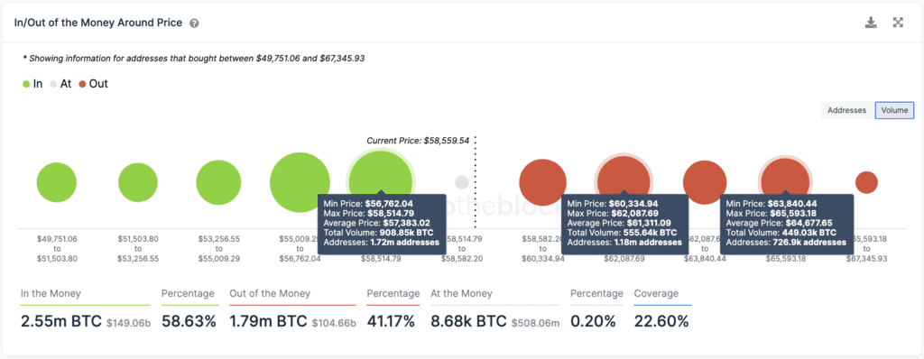This screenshot has width=924, height=359.
Task: Toggle the gray At legend item
Action: 60,84
